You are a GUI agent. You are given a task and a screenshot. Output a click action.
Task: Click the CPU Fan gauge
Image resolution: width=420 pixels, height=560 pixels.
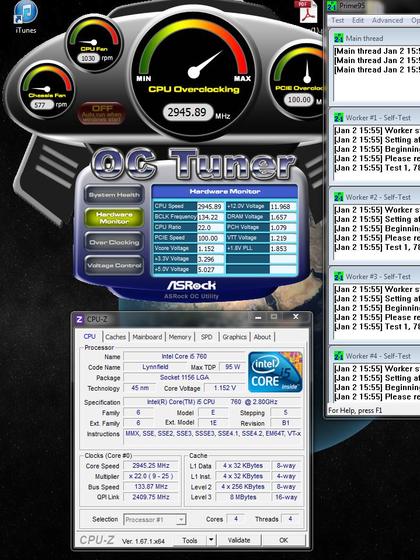tap(94, 42)
